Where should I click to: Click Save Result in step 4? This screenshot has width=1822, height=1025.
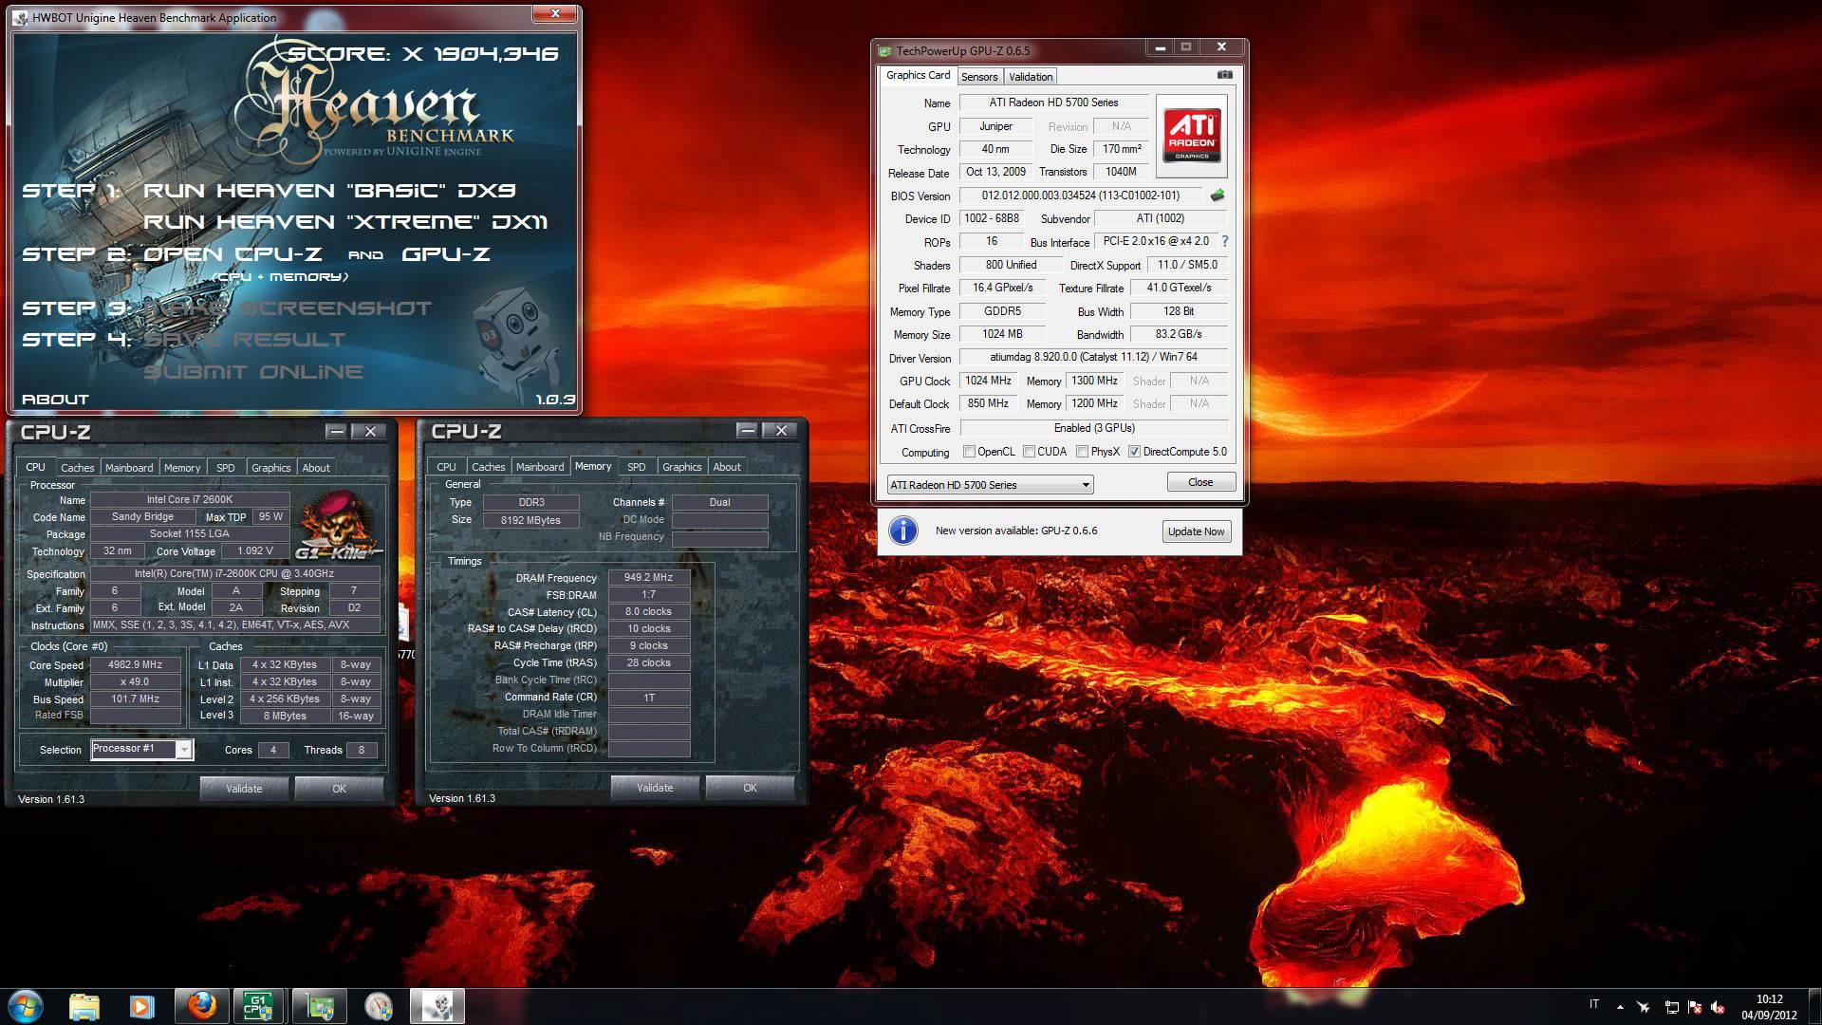pyautogui.click(x=245, y=340)
